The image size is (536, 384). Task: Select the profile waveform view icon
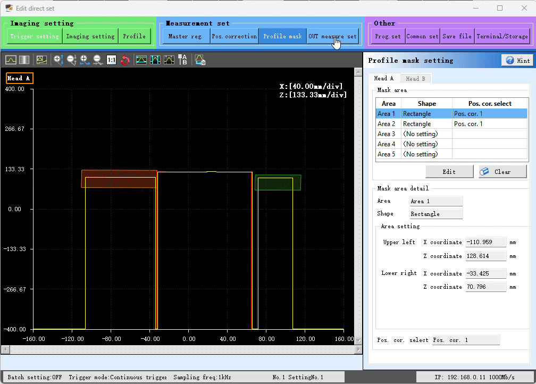(x=11, y=60)
